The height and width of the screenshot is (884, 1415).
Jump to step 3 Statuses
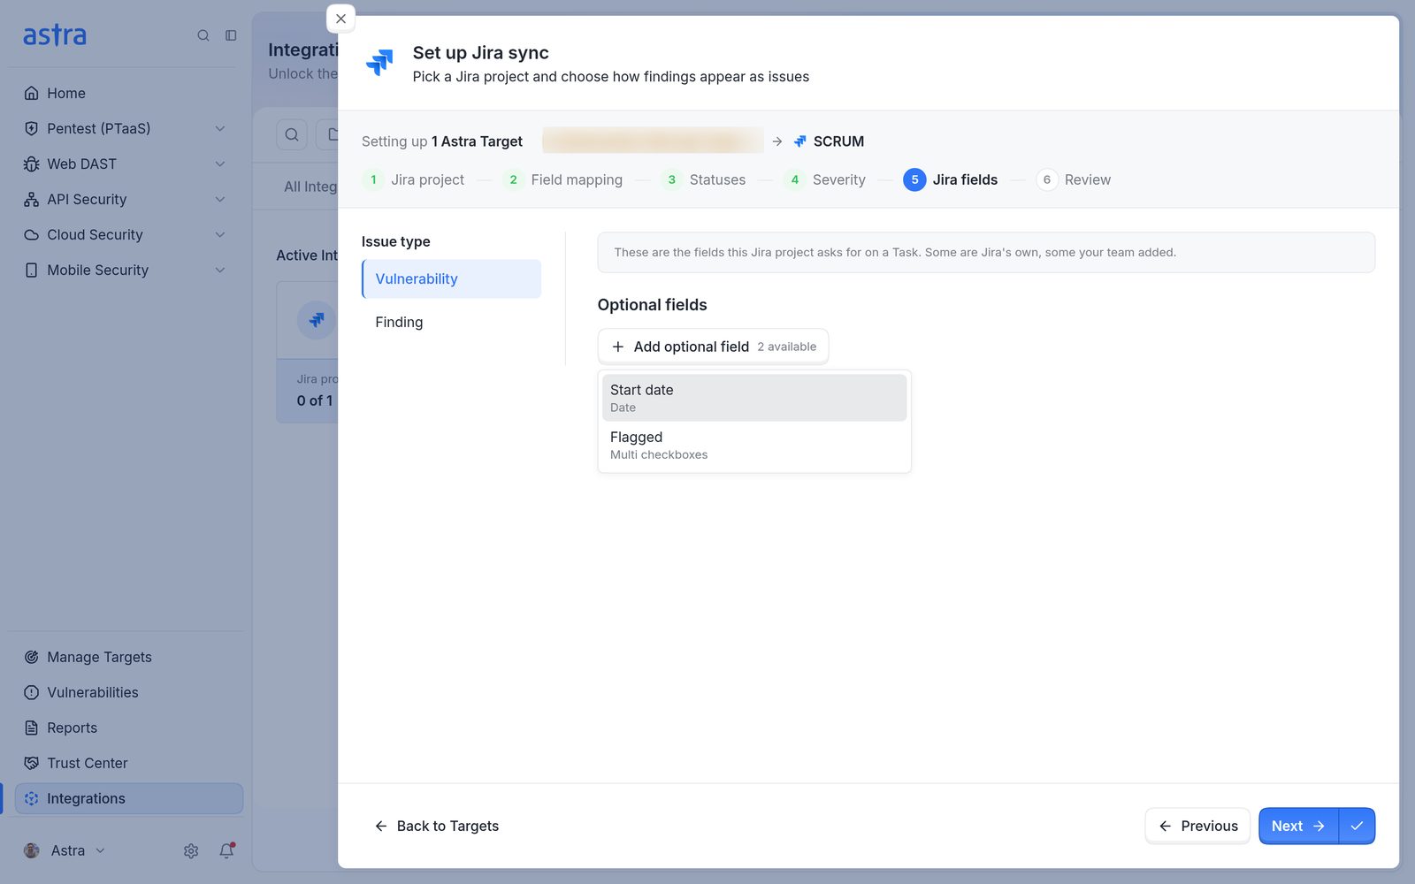tap(703, 179)
